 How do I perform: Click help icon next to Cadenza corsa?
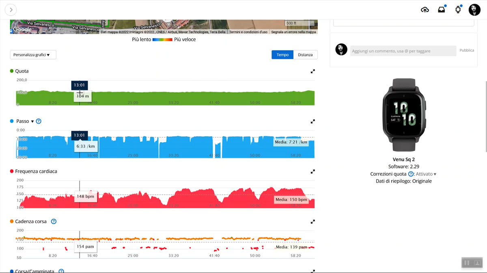54,222
